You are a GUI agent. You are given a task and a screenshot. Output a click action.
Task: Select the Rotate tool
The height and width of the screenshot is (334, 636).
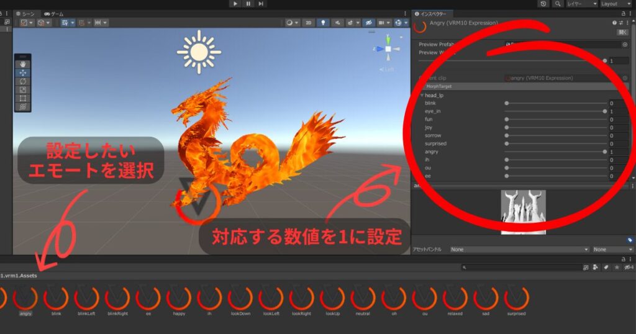[x=23, y=81]
